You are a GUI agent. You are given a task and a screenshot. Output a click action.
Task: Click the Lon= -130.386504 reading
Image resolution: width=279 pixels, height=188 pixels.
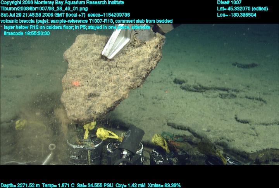coord(237,15)
